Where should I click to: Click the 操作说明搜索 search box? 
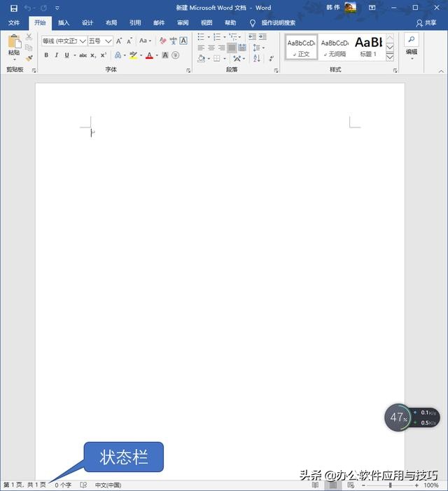click(x=278, y=23)
